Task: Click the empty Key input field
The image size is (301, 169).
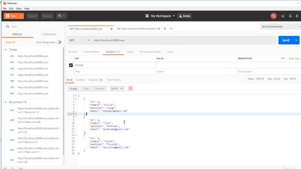Action: (x=114, y=71)
